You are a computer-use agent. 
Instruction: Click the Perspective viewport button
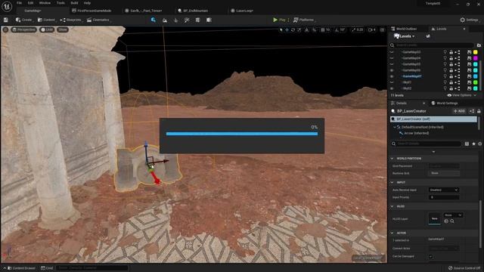tap(23, 29)
